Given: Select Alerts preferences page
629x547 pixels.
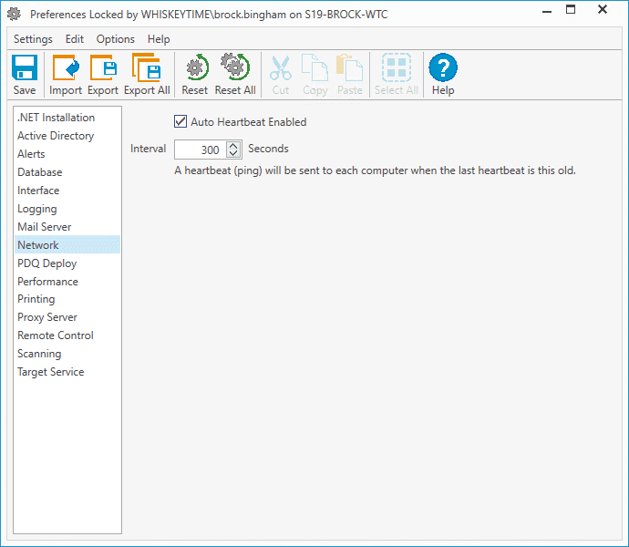Looking at the screenshot, I should click(67, 154).
